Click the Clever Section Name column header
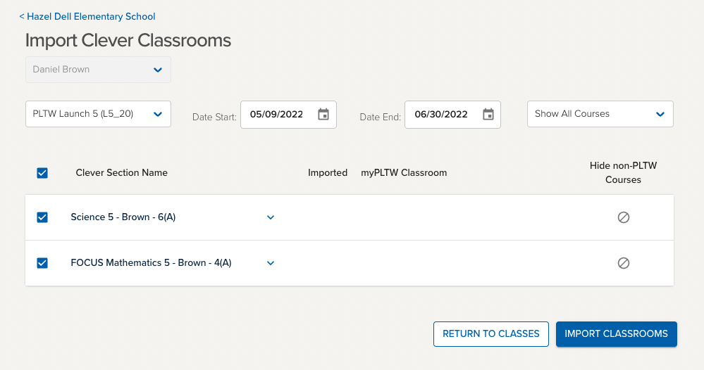 coord(121,172)
